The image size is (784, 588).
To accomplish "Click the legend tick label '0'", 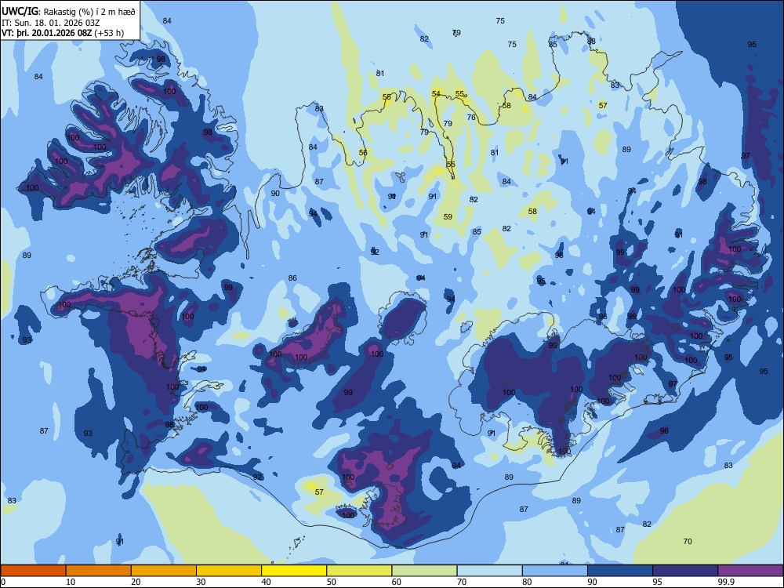I will [3, 582].
